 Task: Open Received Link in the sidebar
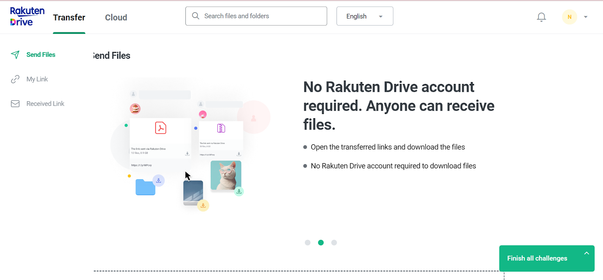point(45,103)
